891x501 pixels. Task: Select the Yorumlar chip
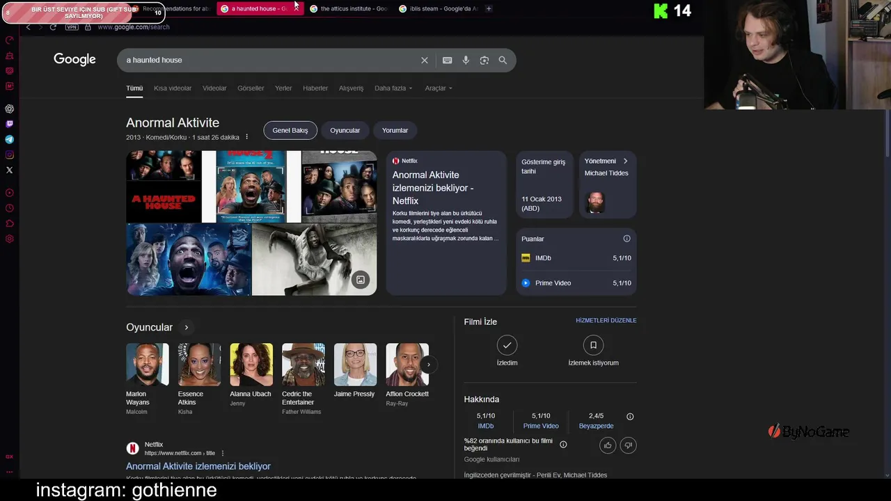pos(395,130)
